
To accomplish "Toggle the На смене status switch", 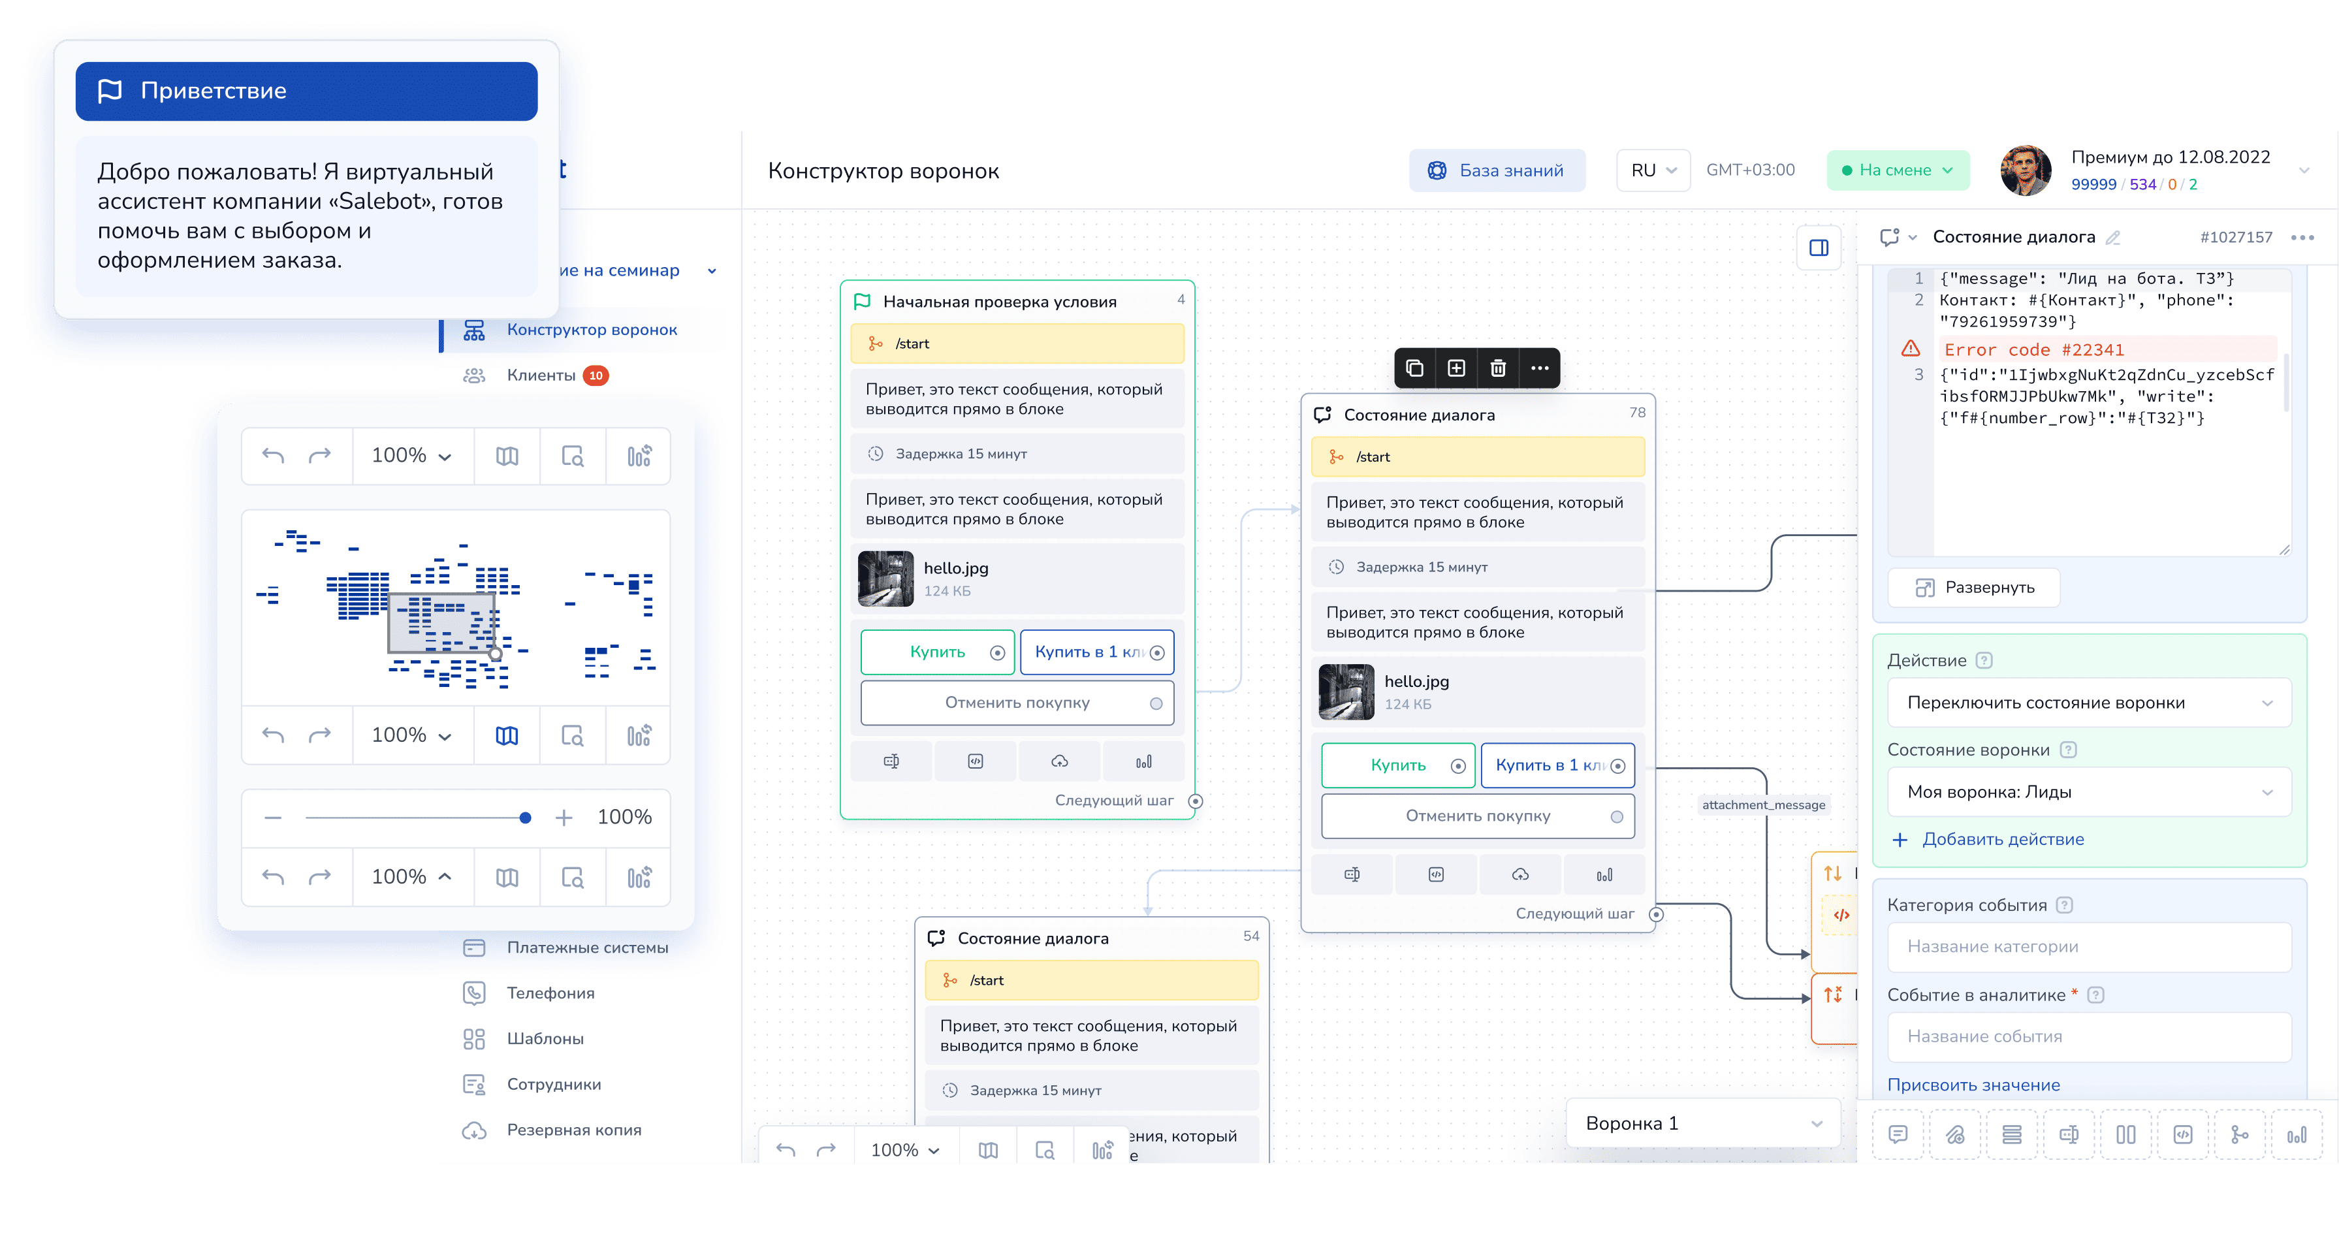I will tap(1897, 170).
